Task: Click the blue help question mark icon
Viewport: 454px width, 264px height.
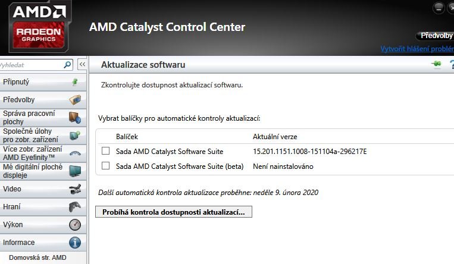Action: click(x=452, y=64)
